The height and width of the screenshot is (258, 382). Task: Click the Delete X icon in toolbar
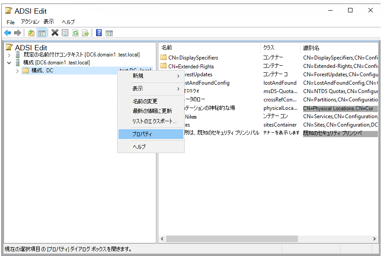[x=55, y=33]
